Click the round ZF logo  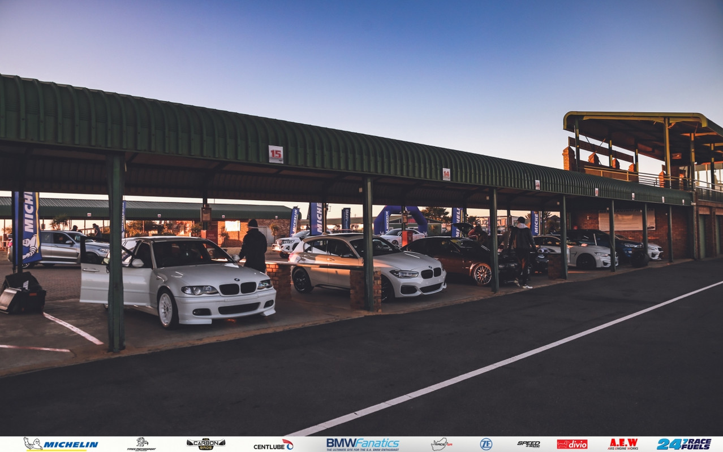[486, 444]
